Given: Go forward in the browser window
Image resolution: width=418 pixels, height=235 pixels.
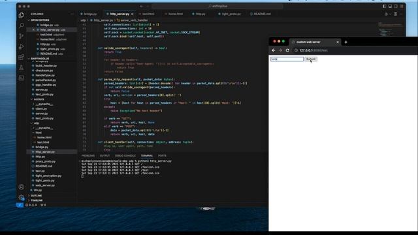Looking at the screenshot, I should tap(280, 50).
